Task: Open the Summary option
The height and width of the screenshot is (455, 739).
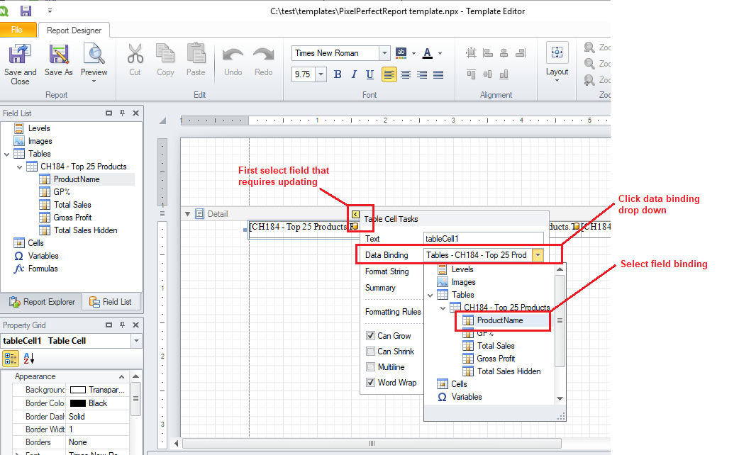Action: [x=380, y=288]
